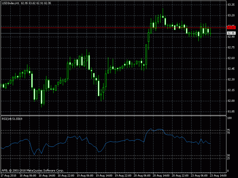Viewport: 238px width, 178px height.
Task: Click the RSI 30 level label
Action: click(228, 156)
